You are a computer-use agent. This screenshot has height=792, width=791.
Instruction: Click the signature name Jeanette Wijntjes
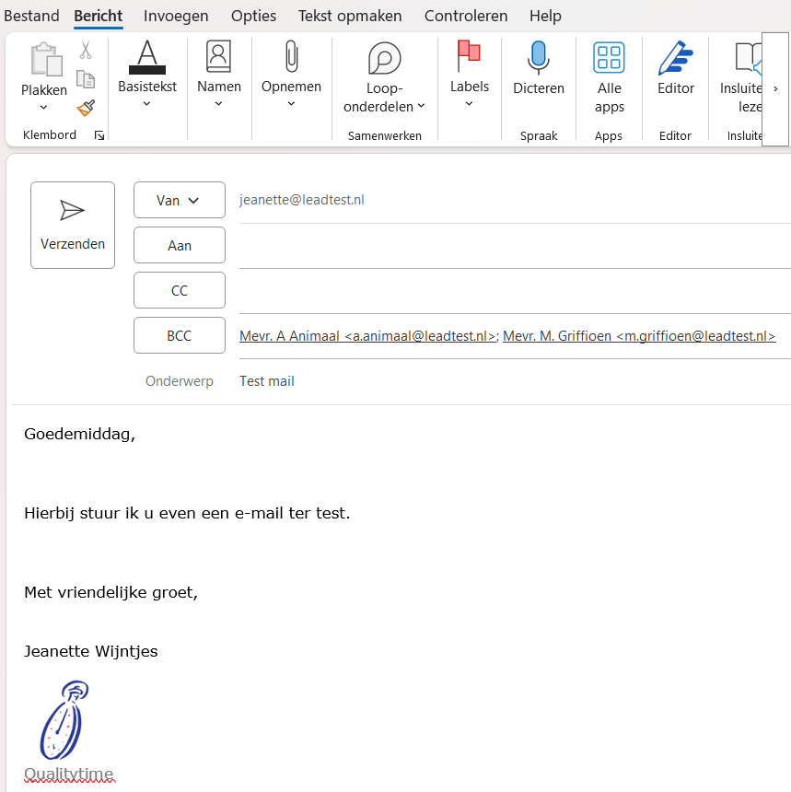tap(91, 651)
